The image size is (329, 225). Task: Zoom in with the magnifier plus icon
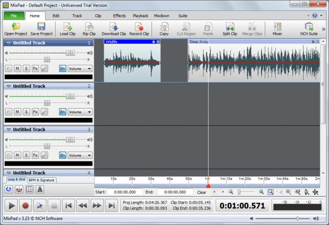261,192
